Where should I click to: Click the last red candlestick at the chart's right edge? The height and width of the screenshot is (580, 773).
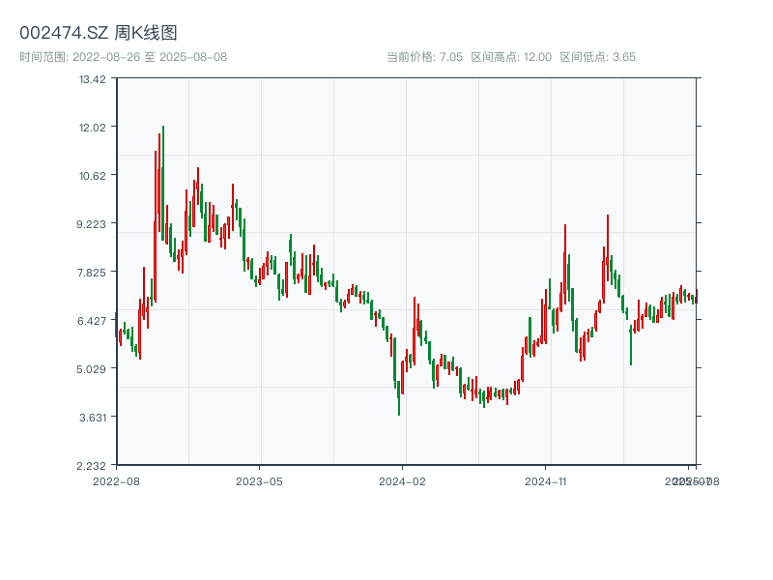coord(697,296)
